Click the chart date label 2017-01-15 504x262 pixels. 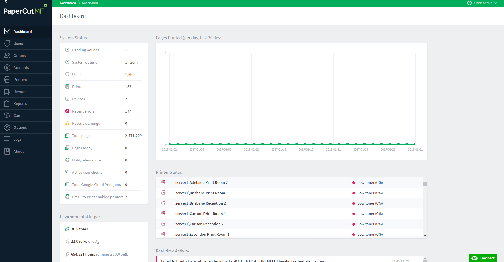[278, 149]
